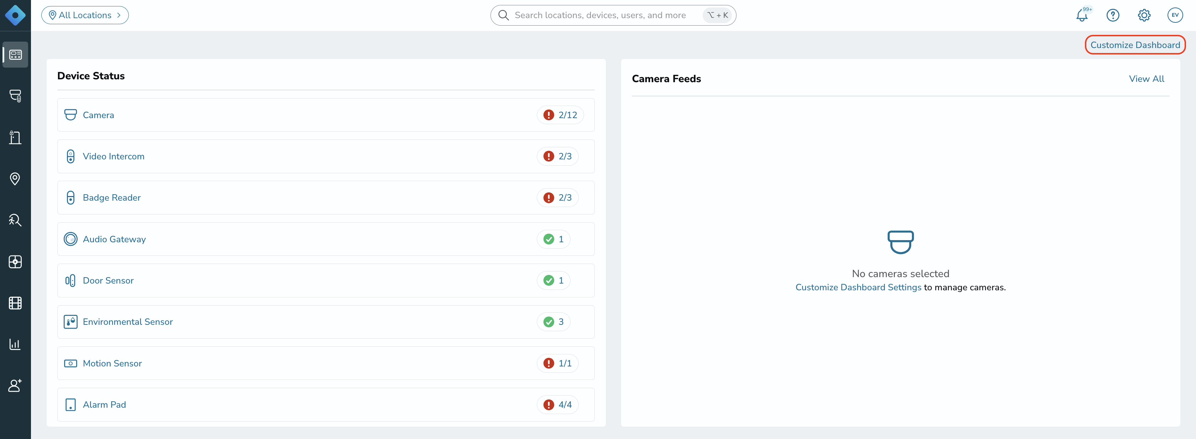Click the Customize Dashboard button
This screenshot has height=439, width=1196.
tap(1135, 45)
